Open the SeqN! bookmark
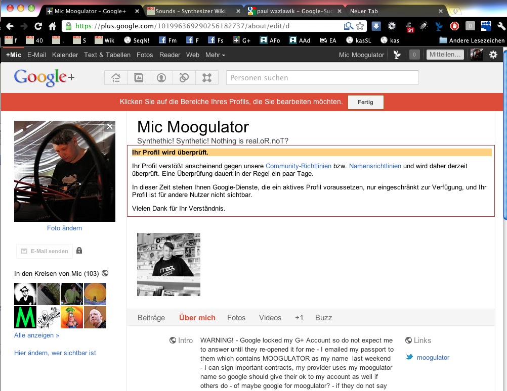The height and width of the screenshot is (391, 507). coord(137,40)
